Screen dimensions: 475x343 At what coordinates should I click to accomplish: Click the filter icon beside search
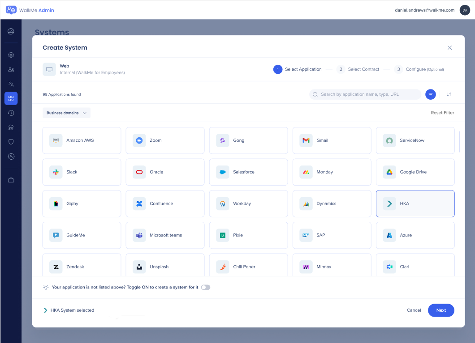click(430, 94)
